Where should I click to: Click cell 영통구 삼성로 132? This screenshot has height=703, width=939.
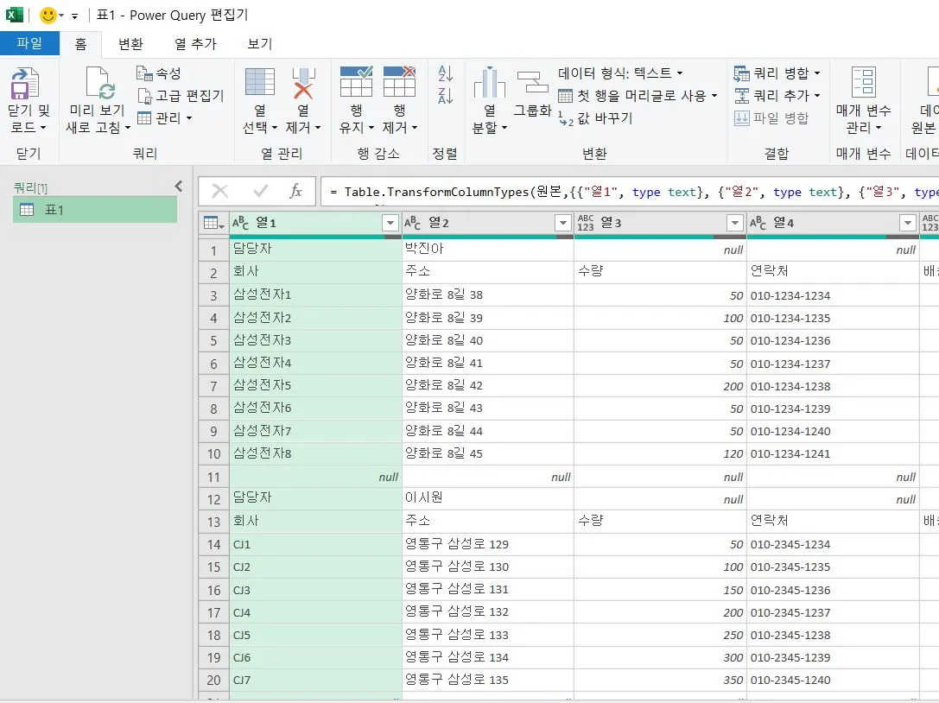488,612
